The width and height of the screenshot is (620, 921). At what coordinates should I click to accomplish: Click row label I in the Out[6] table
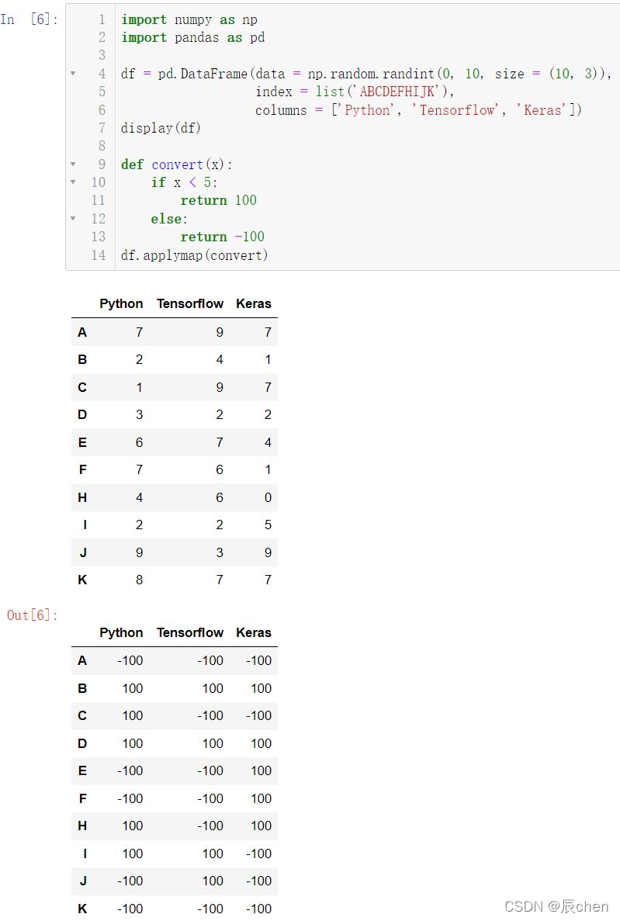point(85,853)
